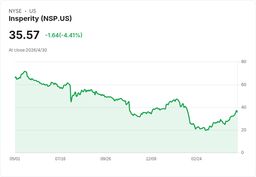Image resolution: width=256 pixels, height=177 pixels.
Task: Click the 80 price axis label
Action: 243,62
